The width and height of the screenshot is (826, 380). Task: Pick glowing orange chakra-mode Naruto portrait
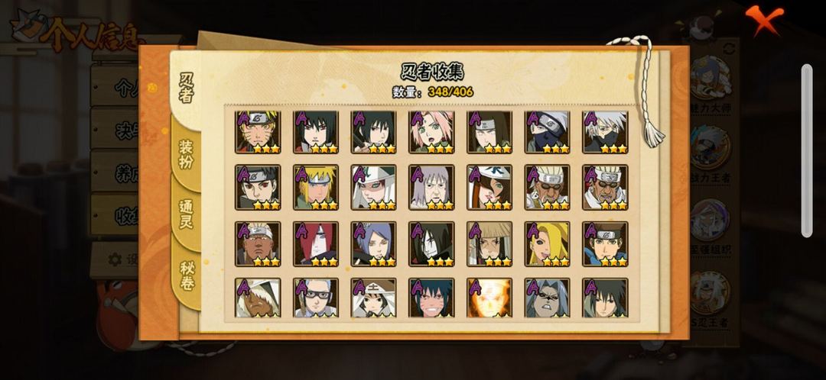point(489,298)
